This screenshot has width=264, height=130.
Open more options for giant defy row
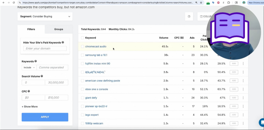click(243, 98)
